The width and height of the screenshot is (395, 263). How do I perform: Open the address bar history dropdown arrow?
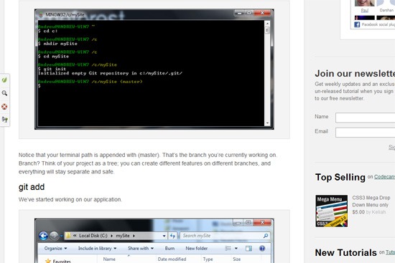164,236
